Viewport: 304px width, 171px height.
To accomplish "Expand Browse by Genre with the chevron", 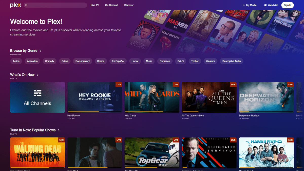I will [41, 51].
